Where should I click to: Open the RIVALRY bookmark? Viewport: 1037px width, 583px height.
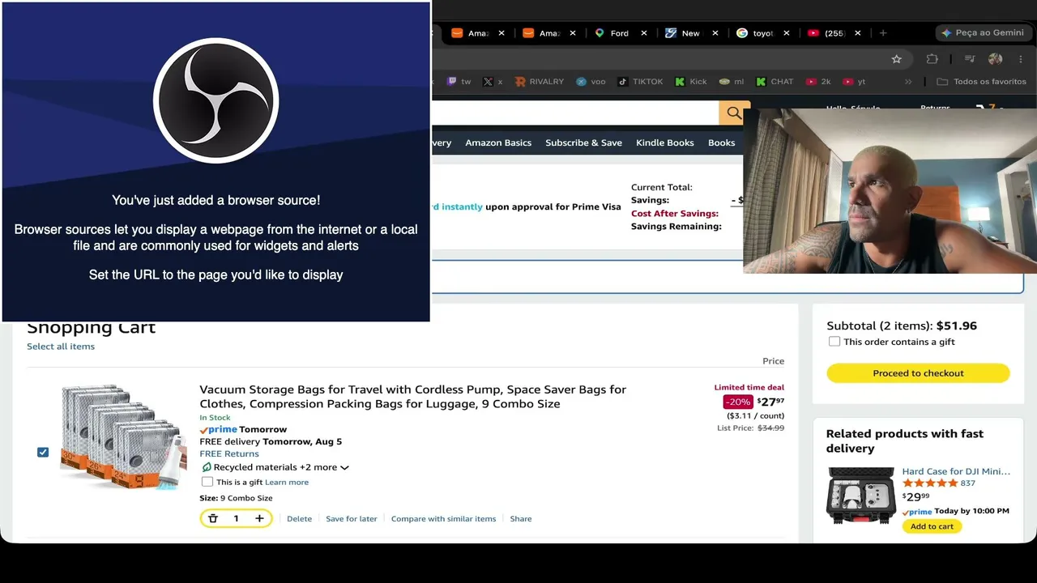(x=538, y=82)
